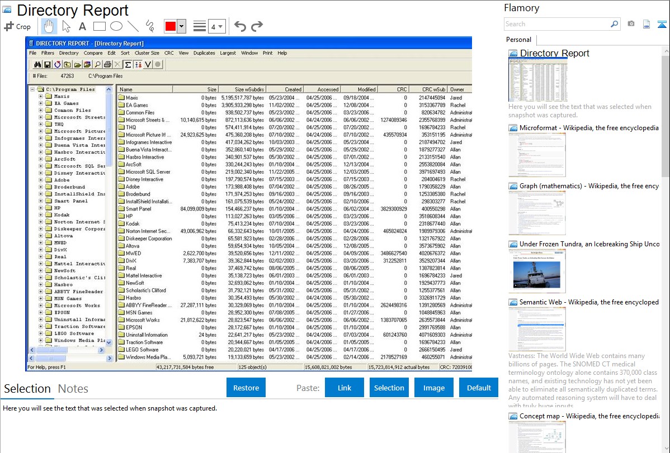Viewport: 670px width, 453px height.
Task: Open the Filters menu
Action: (48, 53)
